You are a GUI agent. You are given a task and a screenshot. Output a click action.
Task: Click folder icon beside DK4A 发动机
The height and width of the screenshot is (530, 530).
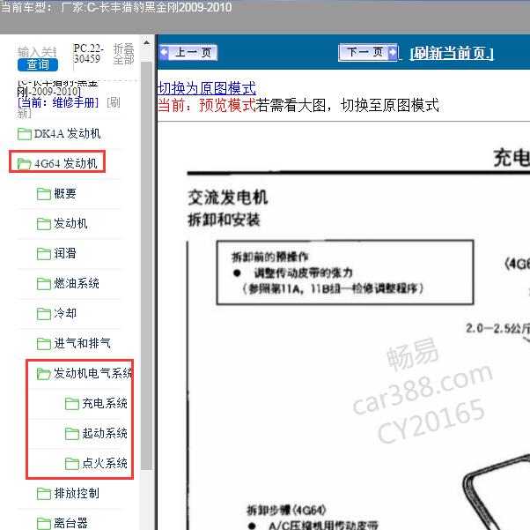(25, 134)
